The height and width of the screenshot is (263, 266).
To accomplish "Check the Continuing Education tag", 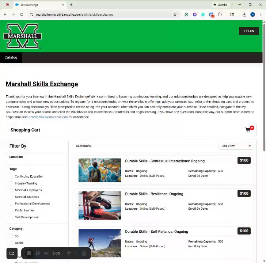I will pos(11,176).
